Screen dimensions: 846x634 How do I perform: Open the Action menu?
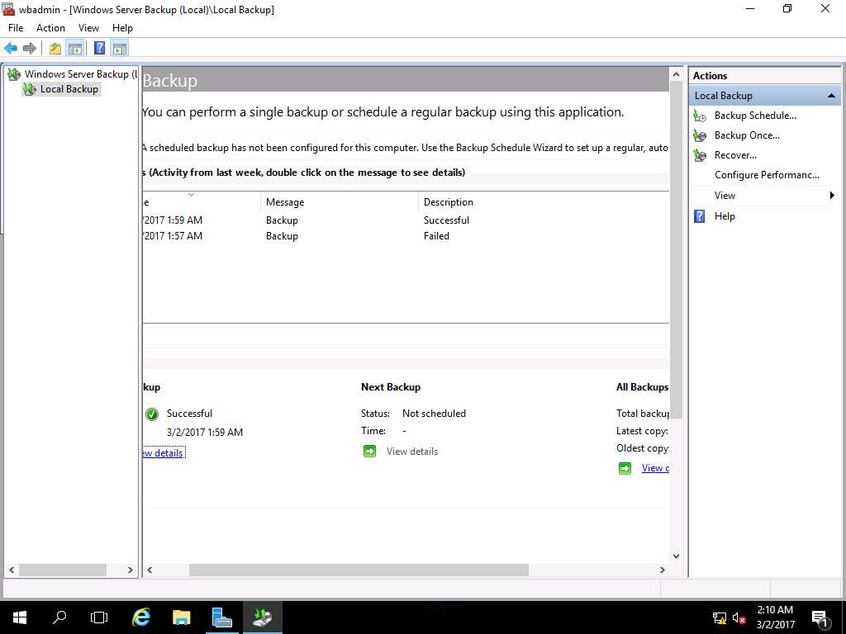tap(50, 28)
